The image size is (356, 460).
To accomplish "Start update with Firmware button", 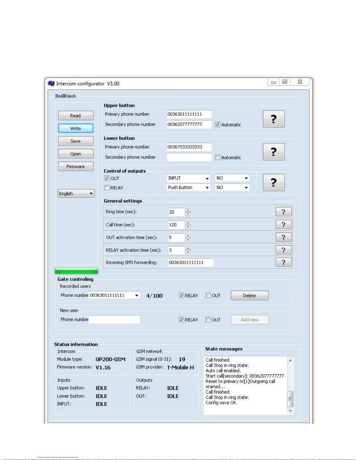I will coord(76,167).
